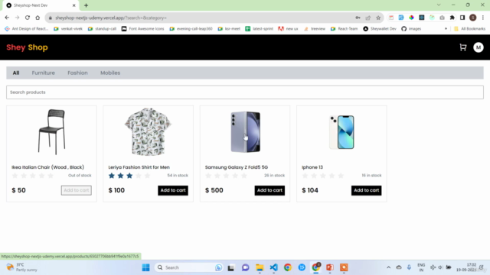Open the latest-sprint bookmark
This screenshot has height=275, width=490.
[x=259, y=29]
